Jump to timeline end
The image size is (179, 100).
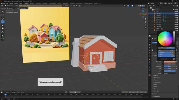[x=80, y=92]
